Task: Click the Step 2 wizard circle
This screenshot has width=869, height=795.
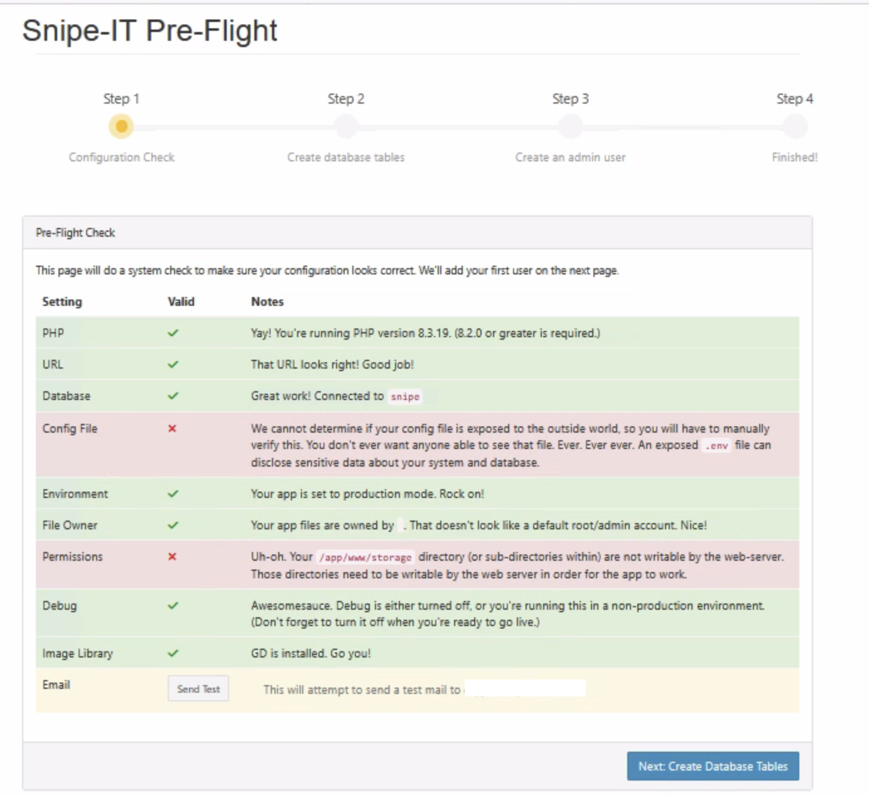Action: [346, 127]
